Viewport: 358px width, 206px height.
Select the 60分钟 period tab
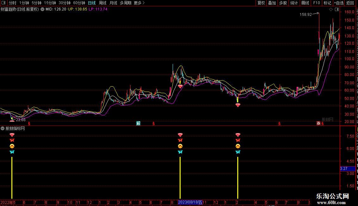(x=79, y=3)
